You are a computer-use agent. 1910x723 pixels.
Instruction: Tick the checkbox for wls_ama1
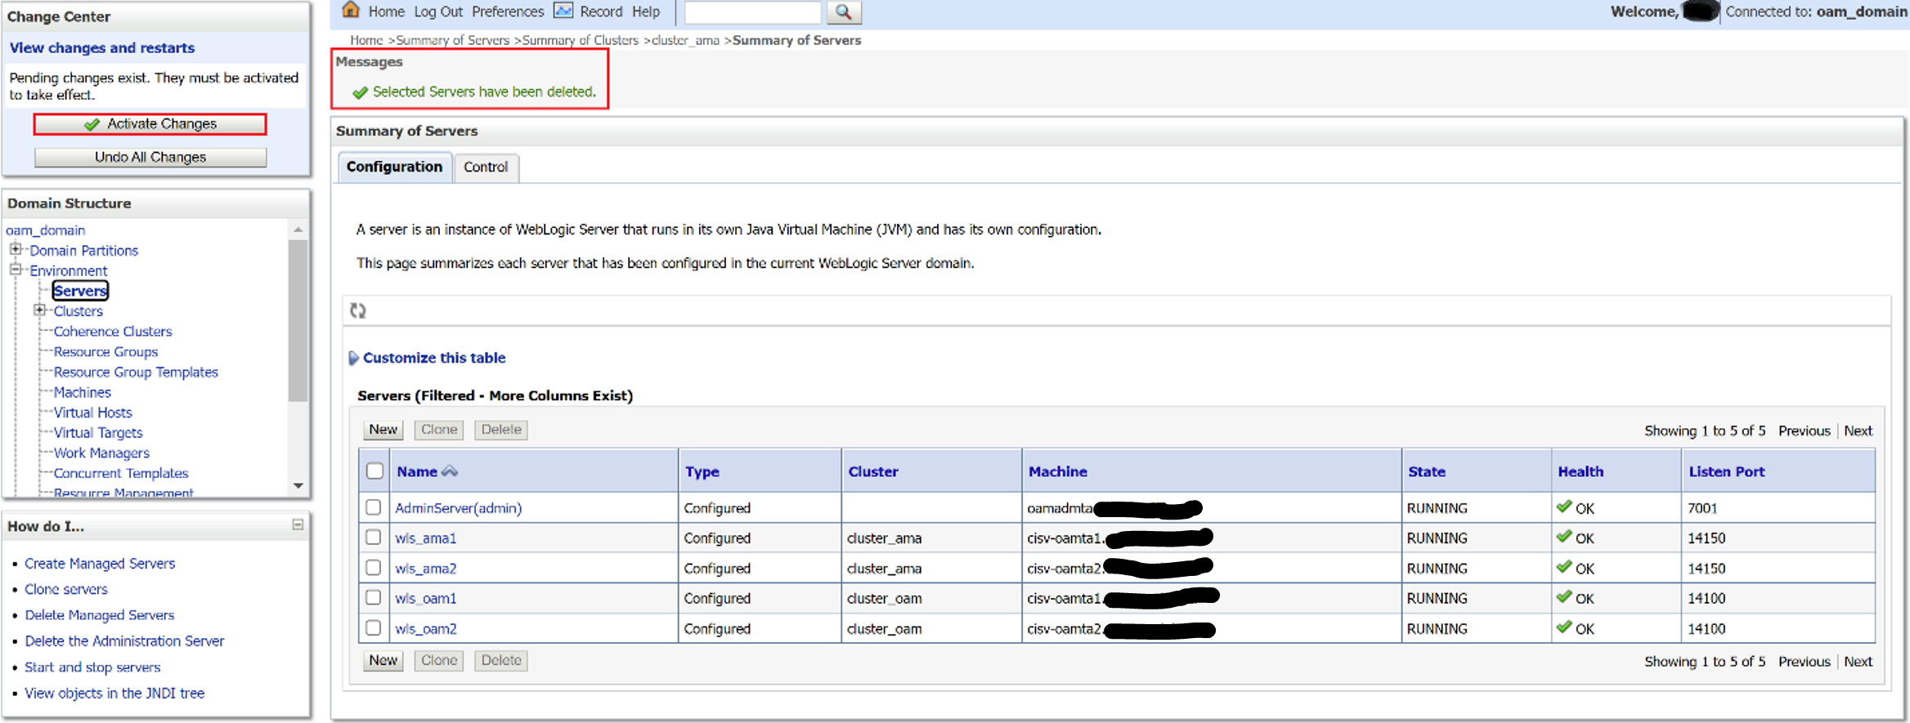[x=374, y=538]
